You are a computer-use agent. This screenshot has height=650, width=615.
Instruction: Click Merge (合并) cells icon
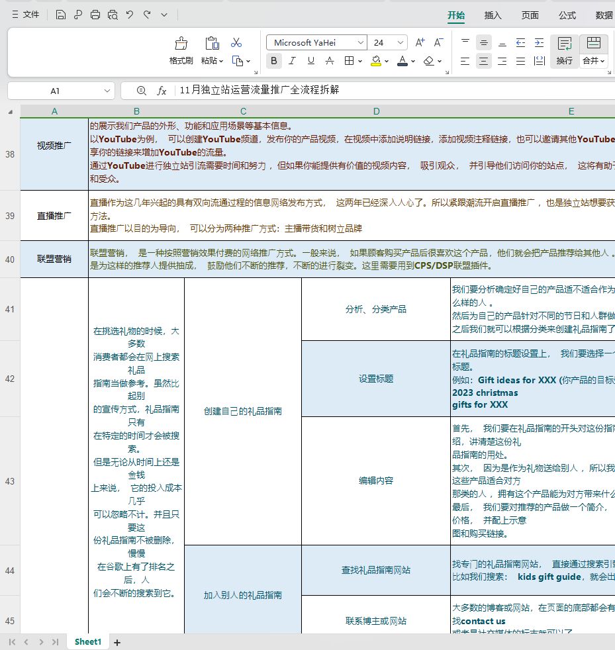click(593, 43)
